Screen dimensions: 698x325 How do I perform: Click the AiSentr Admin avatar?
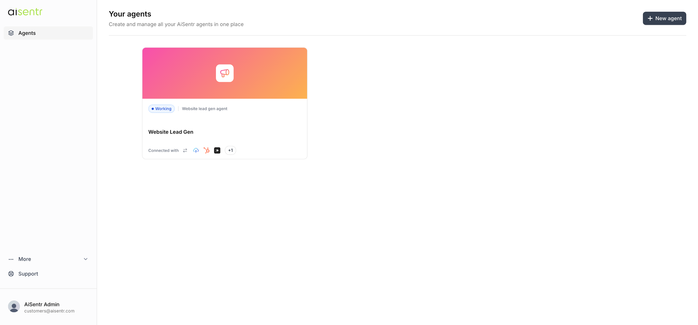[x=14, y=306]
